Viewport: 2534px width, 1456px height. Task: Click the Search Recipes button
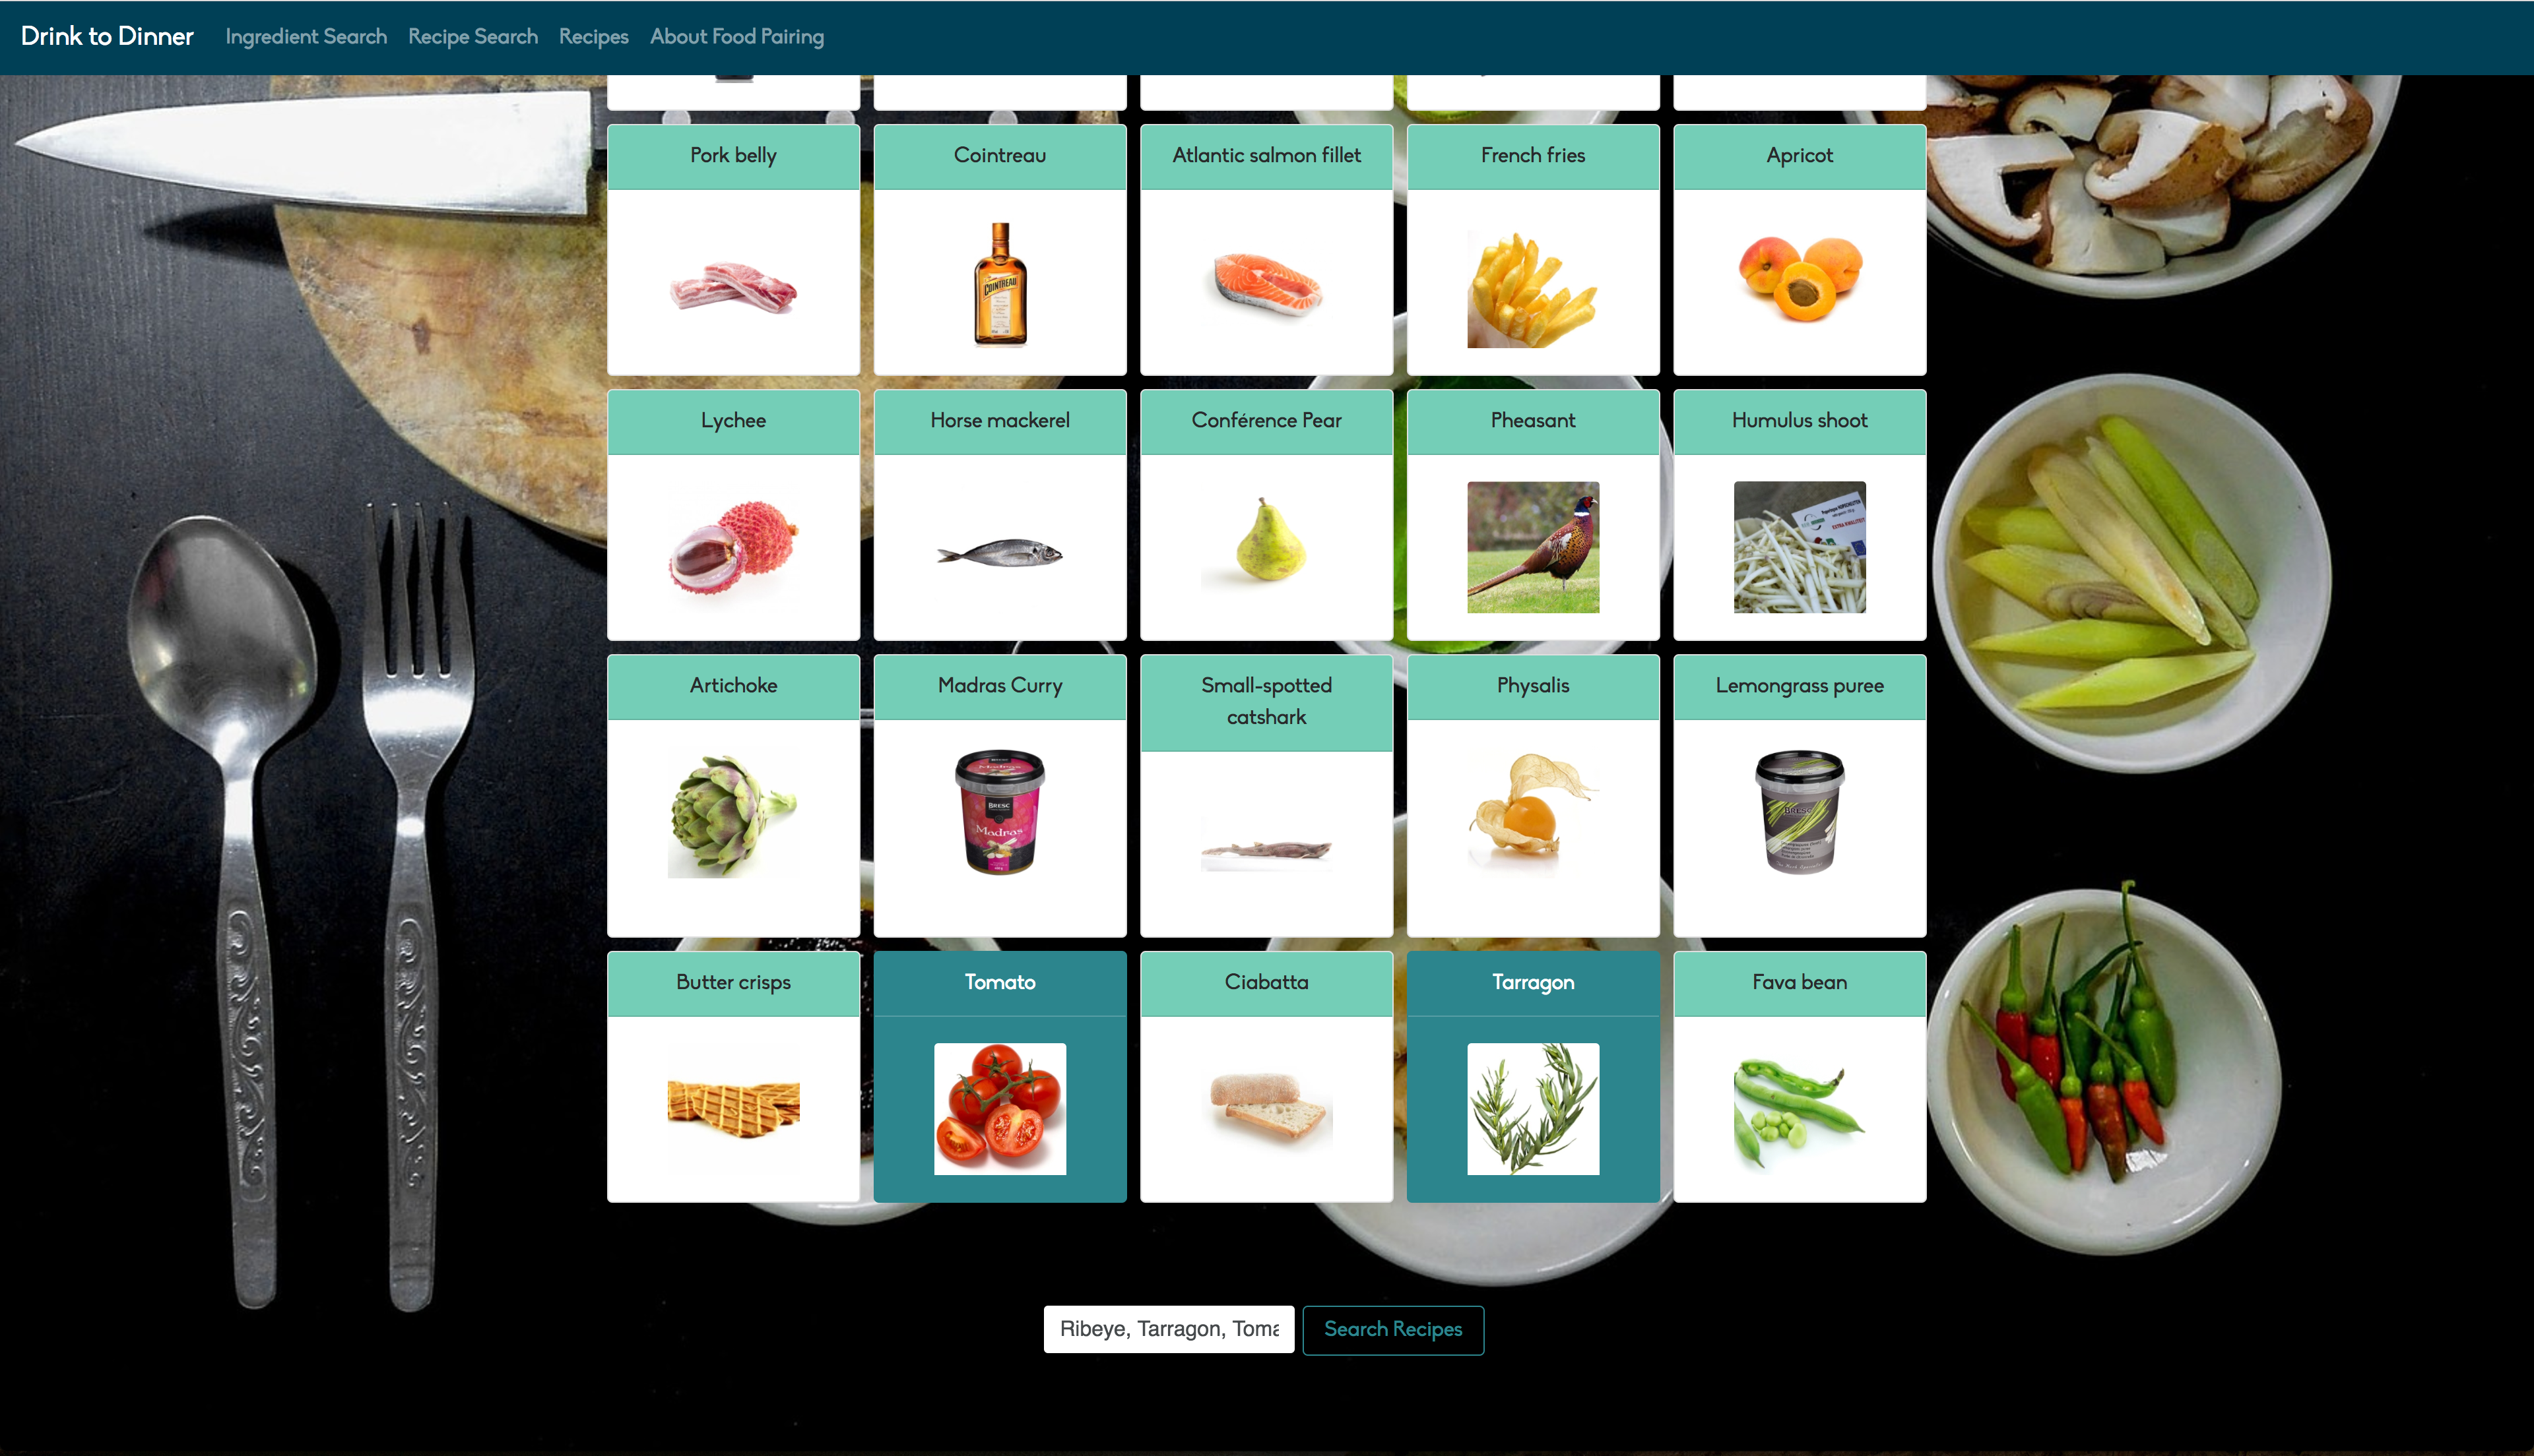pyautogui.click(x=1392, y=1329)
